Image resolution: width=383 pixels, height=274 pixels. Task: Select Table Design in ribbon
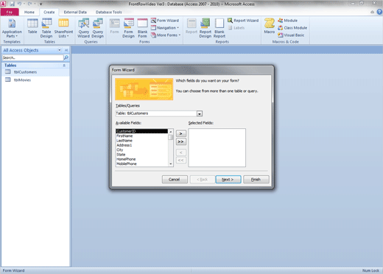click(46, 28)
